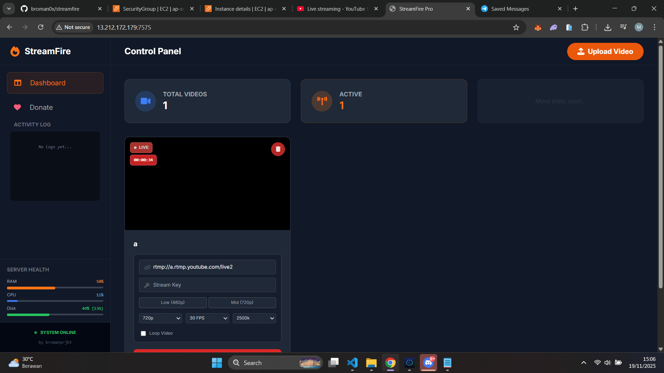The height and width of the screenshot is (373, 664).
Task: Switch to the Saved Messages browser tab
Action: [511, 9]
